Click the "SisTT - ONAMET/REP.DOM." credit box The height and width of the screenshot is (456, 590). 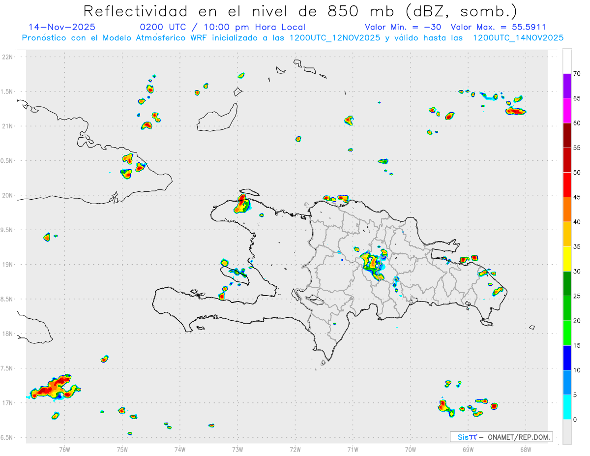[501, 437]
